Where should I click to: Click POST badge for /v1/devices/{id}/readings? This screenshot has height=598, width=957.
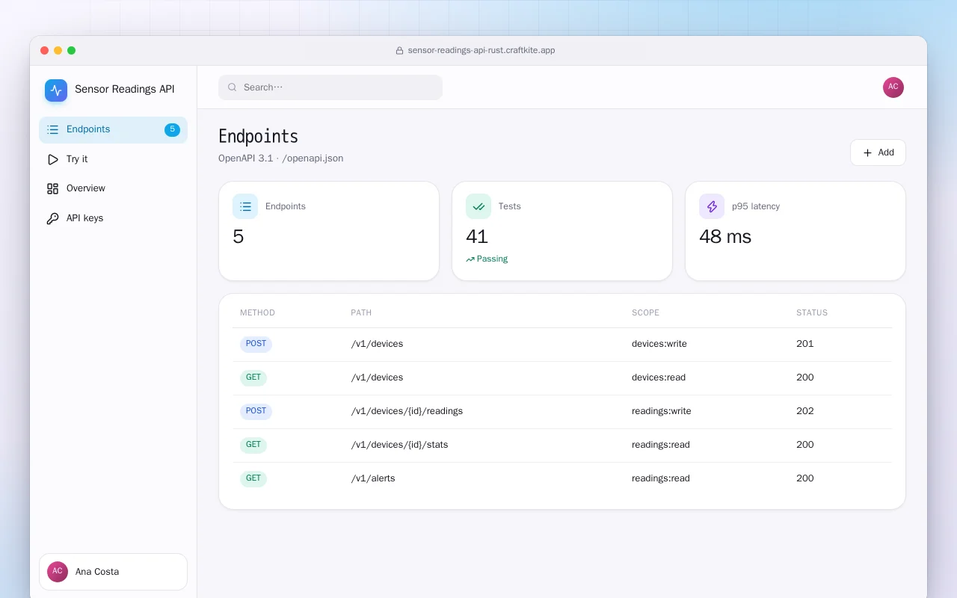(256, 411)
